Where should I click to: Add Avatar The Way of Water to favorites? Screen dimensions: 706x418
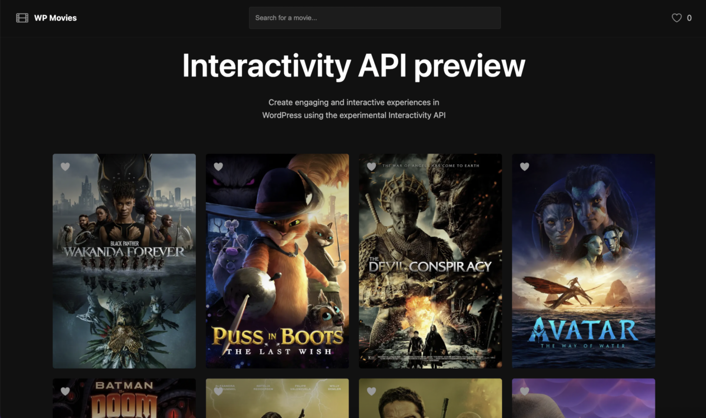(x=524, y=167)
